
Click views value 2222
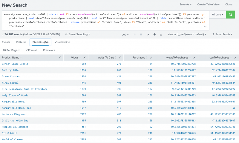tap(83, 114)
